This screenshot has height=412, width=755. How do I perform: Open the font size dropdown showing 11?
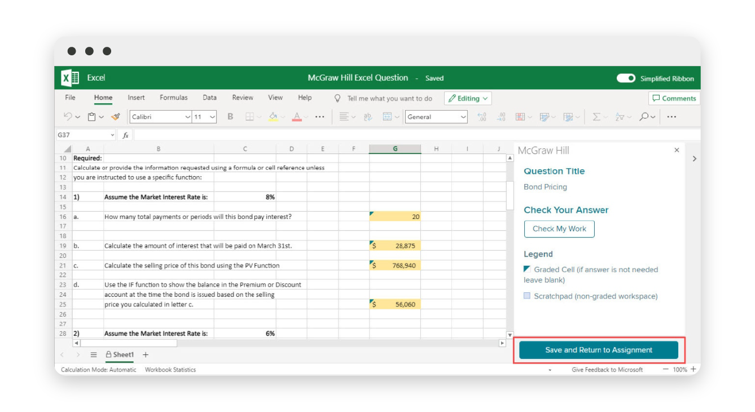click(x=204, y=117)
